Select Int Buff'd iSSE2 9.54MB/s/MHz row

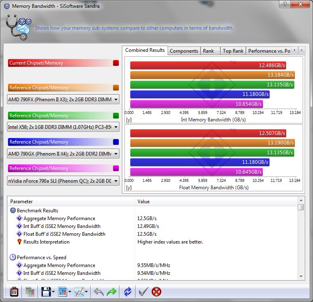coord(153,273)
